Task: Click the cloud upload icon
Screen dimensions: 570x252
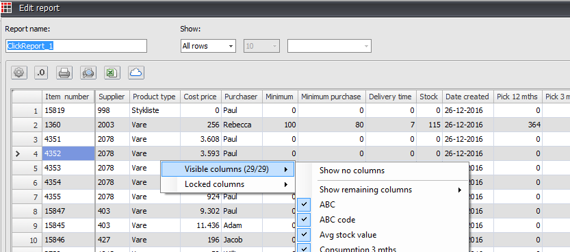Action: [136, 73]
